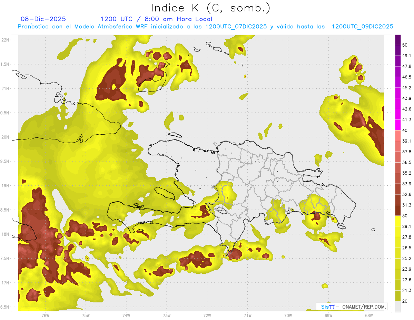Click the magenta legend swatch between 40 and 41.3
Viewport: 414px width, 320px height.
coord(398,125)
